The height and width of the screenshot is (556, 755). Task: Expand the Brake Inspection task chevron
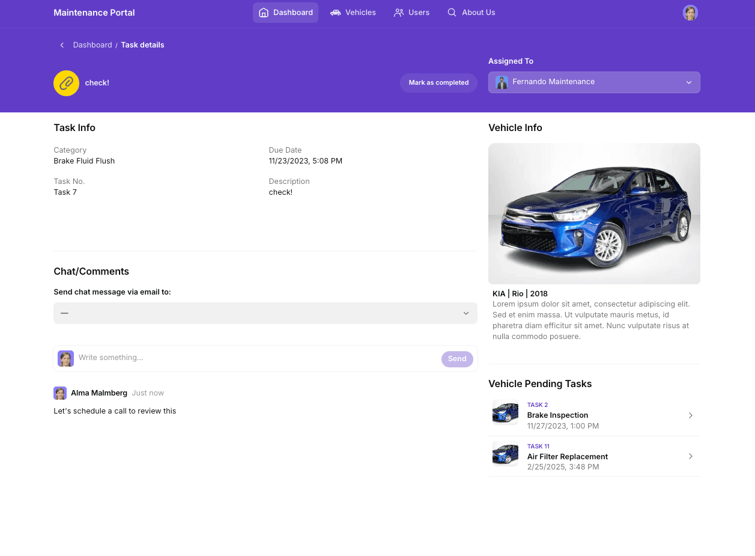[690, 415]
